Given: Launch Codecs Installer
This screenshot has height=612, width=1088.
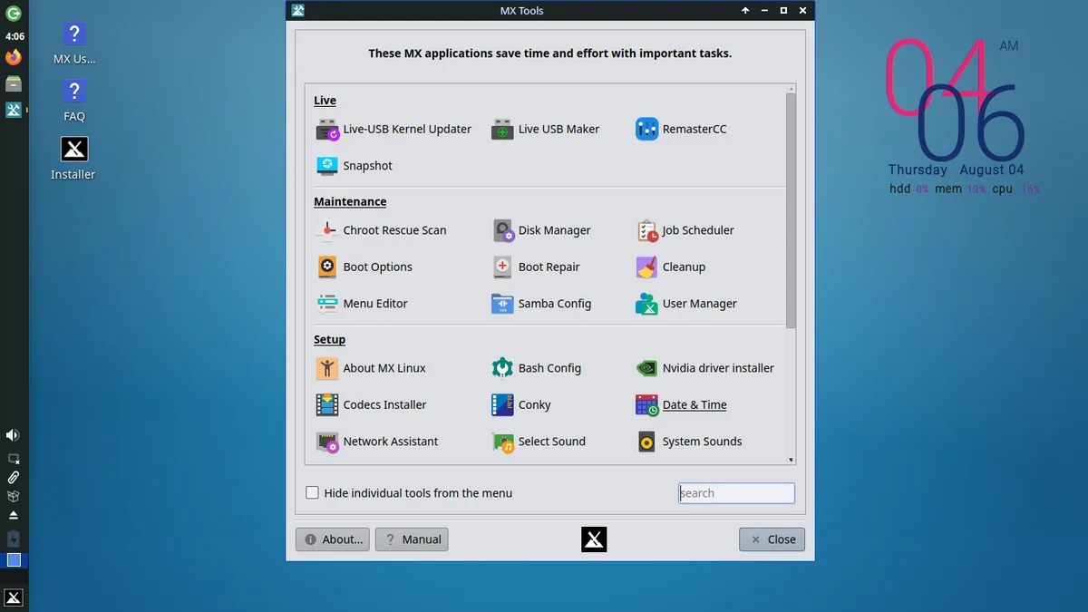Looking at the screenshot, I should 371,405.
